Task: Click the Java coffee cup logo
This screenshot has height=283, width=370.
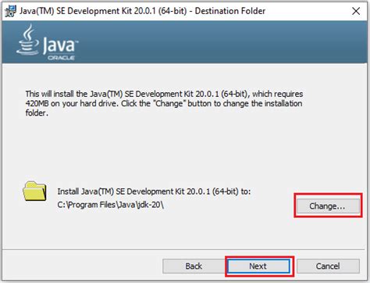Action: tap(28, 40)
